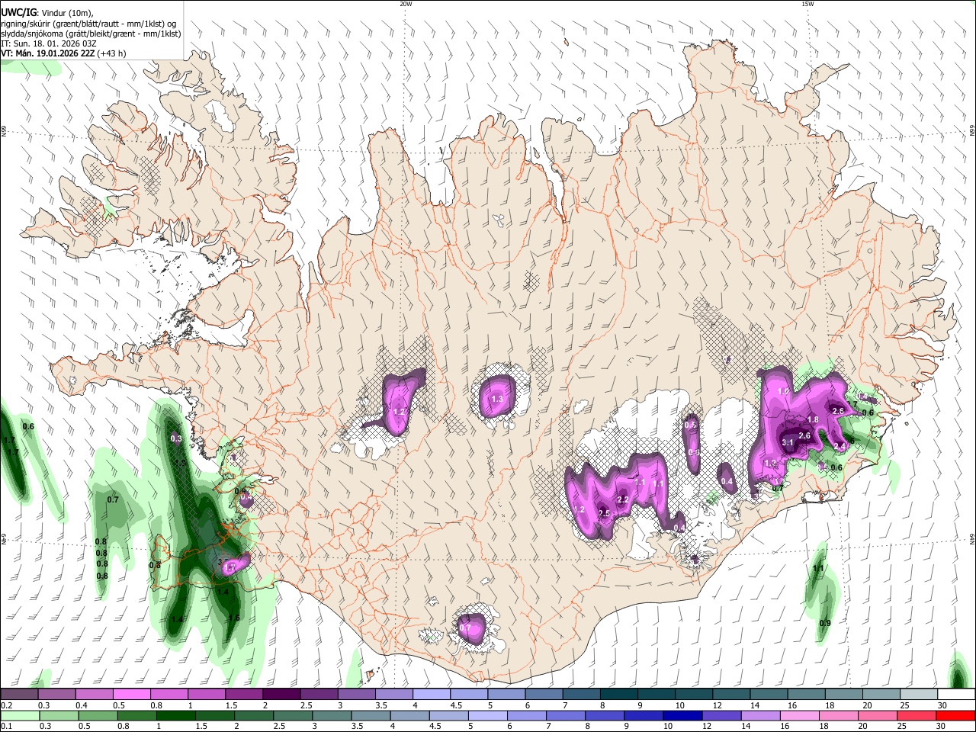Pick the dark purple snow swatch between 2 and 2.5

coord(281,694)
